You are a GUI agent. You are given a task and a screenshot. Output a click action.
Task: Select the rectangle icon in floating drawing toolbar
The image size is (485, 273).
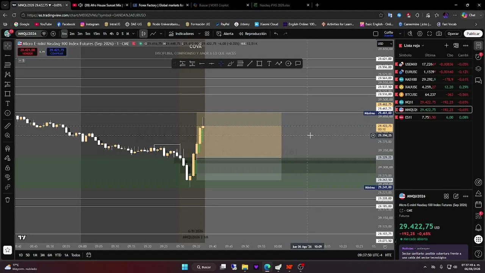(x=260, y=64)
